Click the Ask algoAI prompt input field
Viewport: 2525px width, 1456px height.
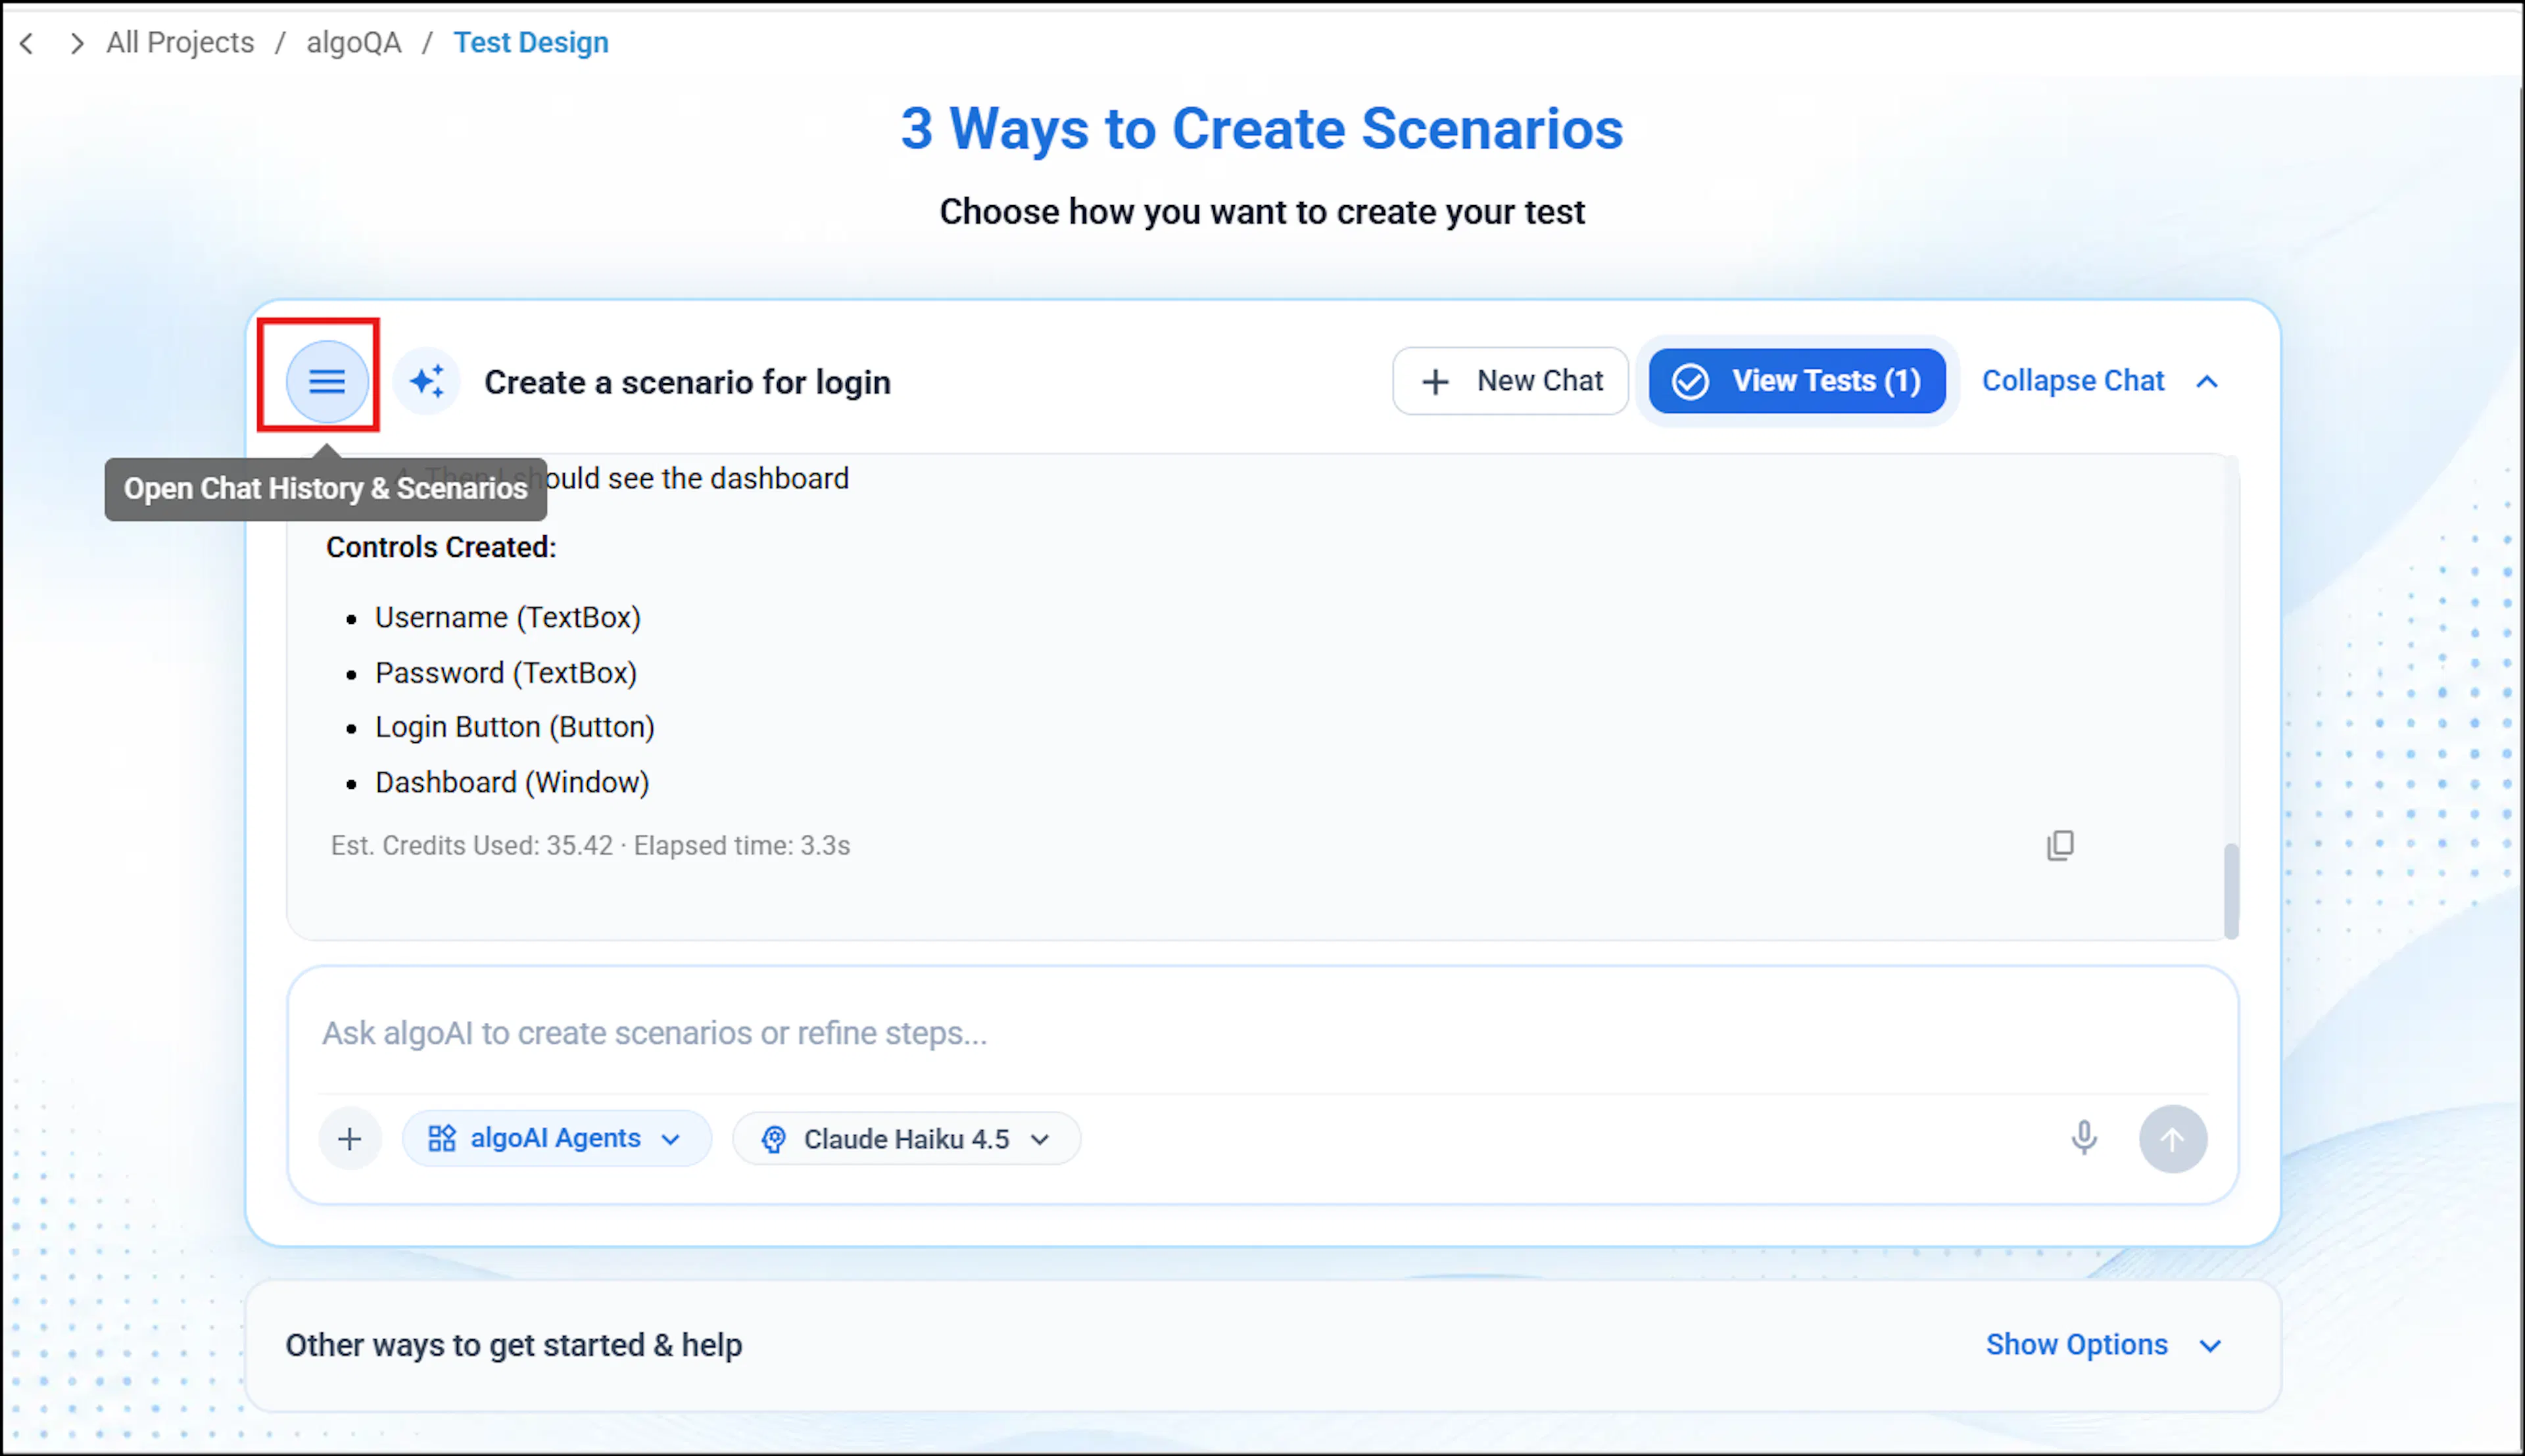[1262, 1033]
